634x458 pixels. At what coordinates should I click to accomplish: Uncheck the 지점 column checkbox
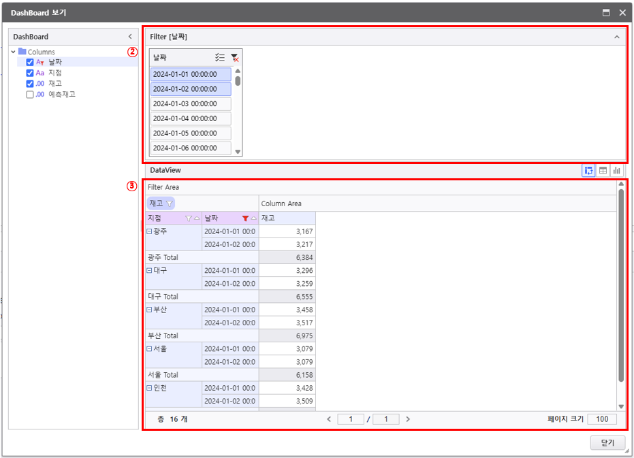click(x=29, y=73)
